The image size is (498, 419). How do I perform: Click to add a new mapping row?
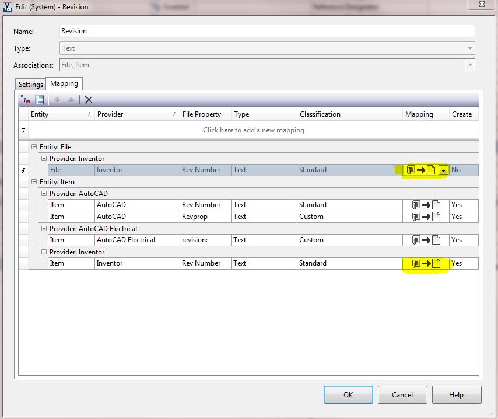pyautogui.click(x=253, y=130)
